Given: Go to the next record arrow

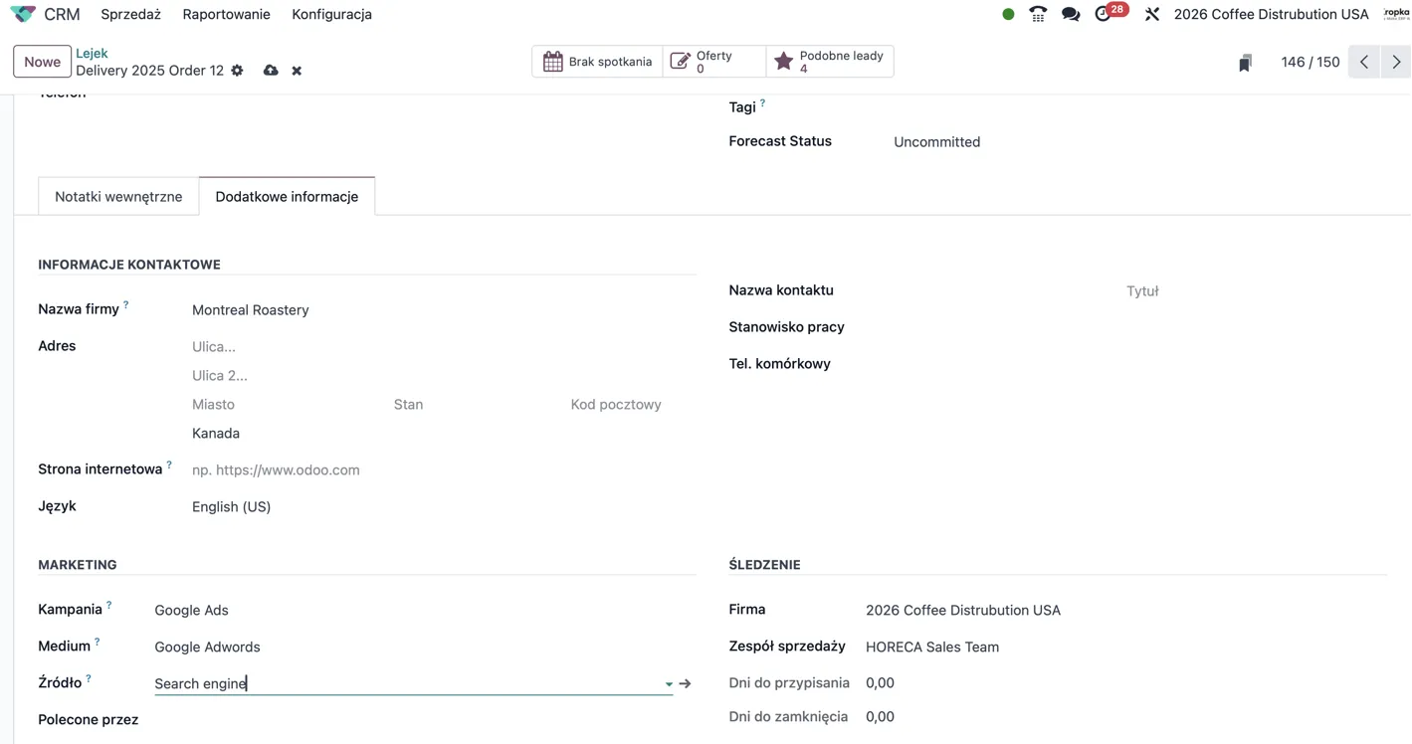Looking at the screenshot, I should (1396, 62).
